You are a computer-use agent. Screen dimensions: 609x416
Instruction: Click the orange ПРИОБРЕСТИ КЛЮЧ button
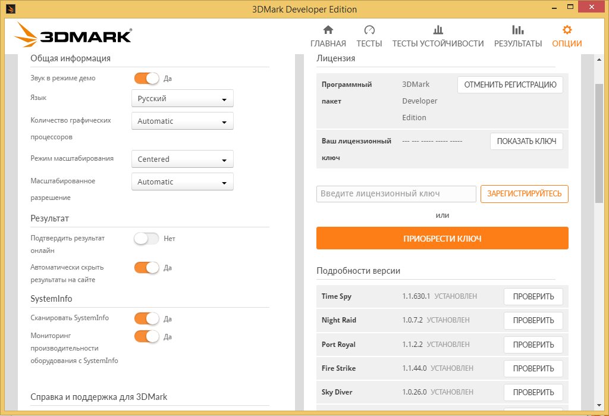pos(442,238)
